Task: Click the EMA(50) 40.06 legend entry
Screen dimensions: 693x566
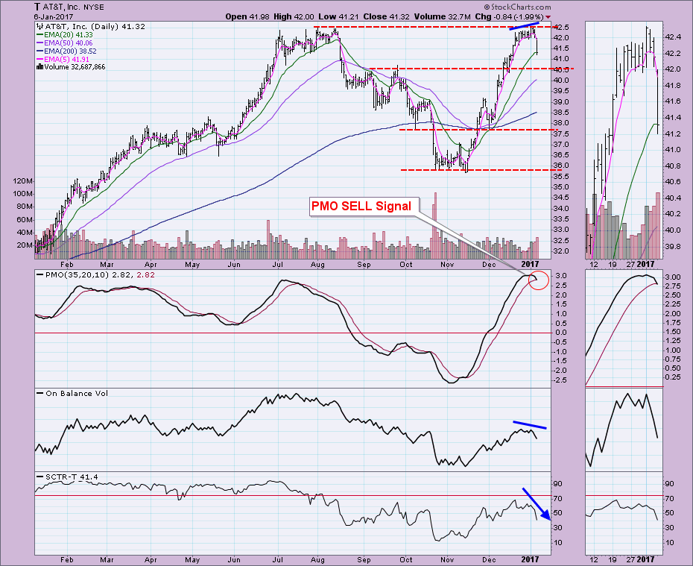Action: (x=64, y=43)
